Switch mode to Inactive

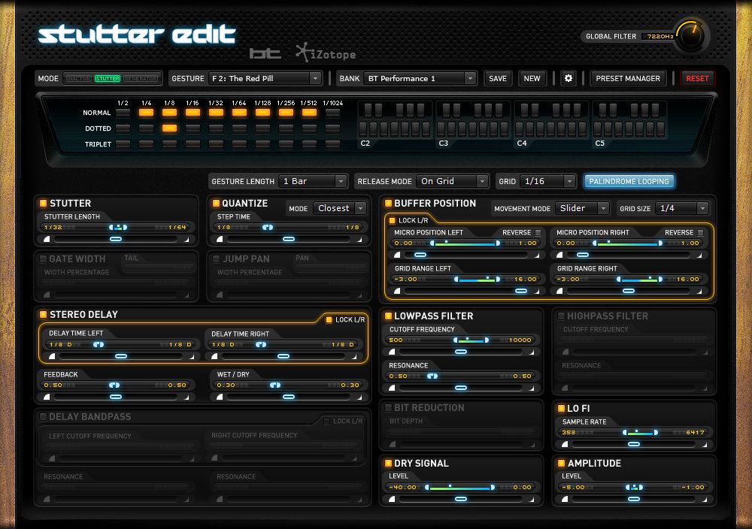coord(79,78)
